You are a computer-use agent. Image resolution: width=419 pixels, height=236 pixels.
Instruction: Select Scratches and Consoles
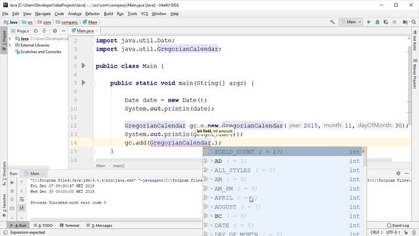[38, 52]
